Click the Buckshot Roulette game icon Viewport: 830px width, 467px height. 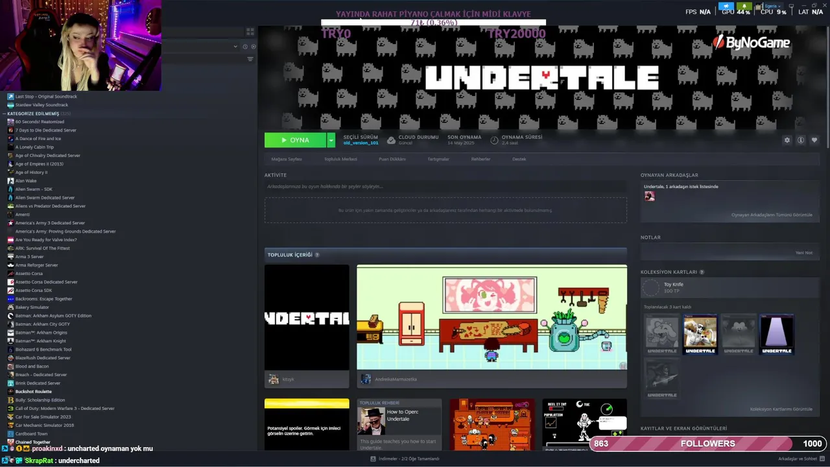click(10, 392)
